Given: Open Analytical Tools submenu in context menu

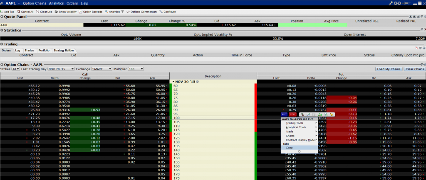Looking at the screenshot, I should coord(300,127).
